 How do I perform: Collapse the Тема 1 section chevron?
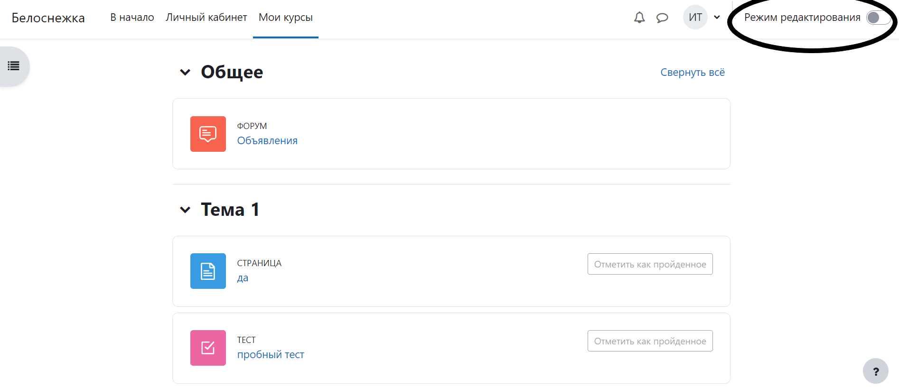point(185,210)
